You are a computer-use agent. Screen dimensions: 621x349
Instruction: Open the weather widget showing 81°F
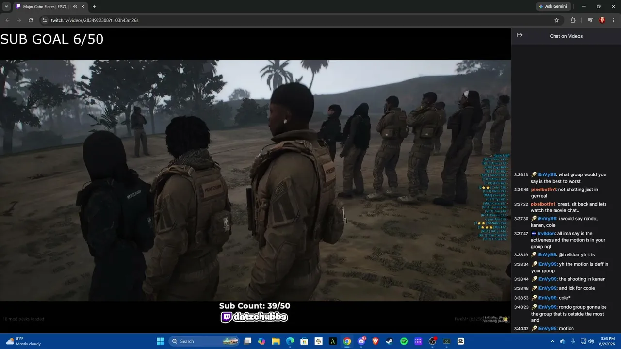tap(23, 341)
